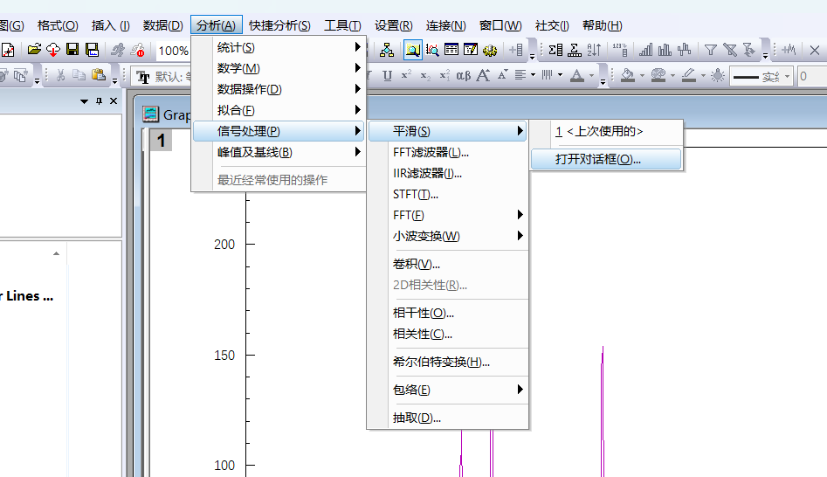The width and height of the screenshot is (827, 477).
Task: Open the Code Builder gear icon
Action: (x=490, y=50)
